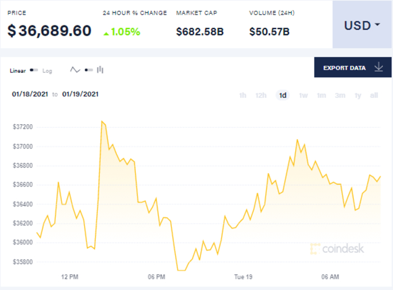Open the USD currency dropdown
This screenshot has height=290, width=393.
click(362, 26)
